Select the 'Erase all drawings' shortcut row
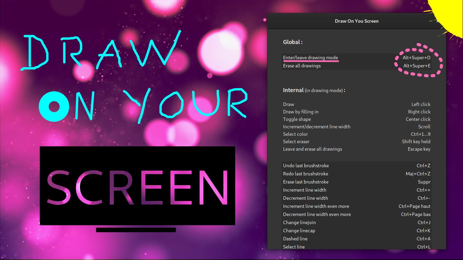Viewport: 463px width, 260px height. pos(302,66)
